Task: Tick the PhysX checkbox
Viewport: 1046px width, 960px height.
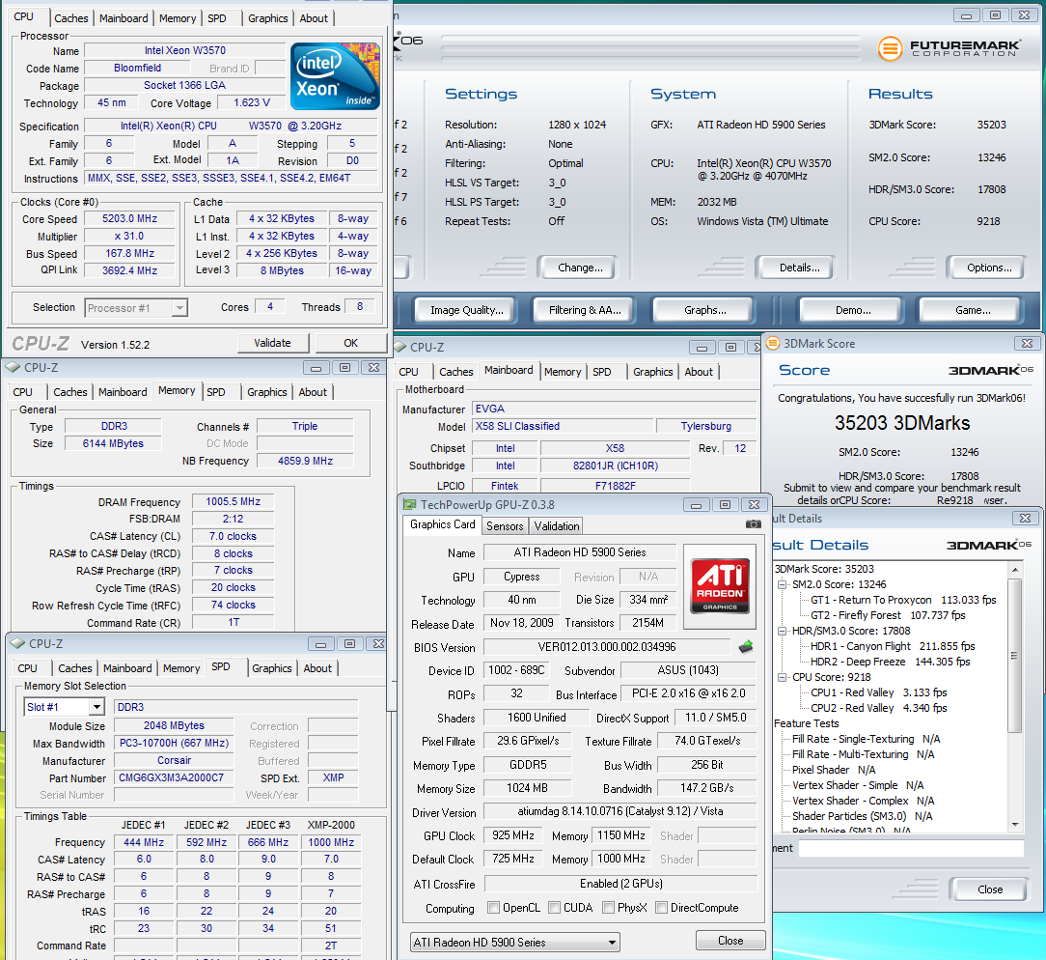Action: pos(608,908)
